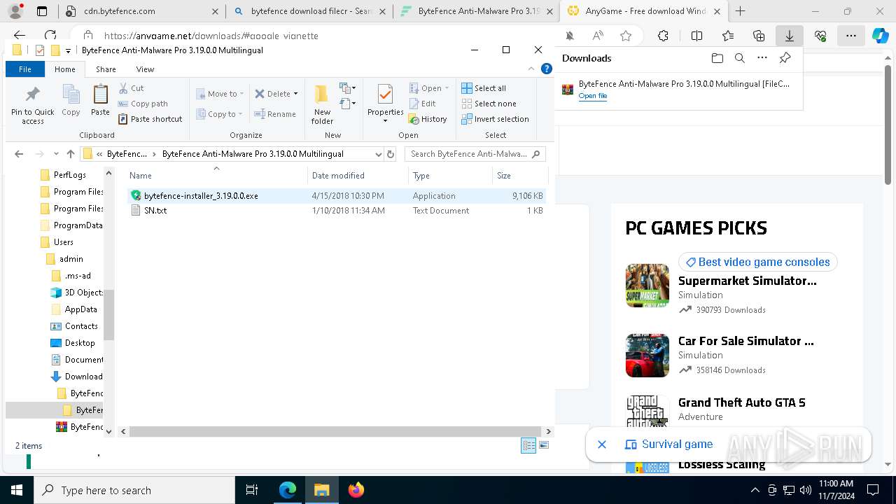The height and width of the screenshot is (504, 896).
Task: Expand address bar history dropdown
Action: [x=379, y=154]
